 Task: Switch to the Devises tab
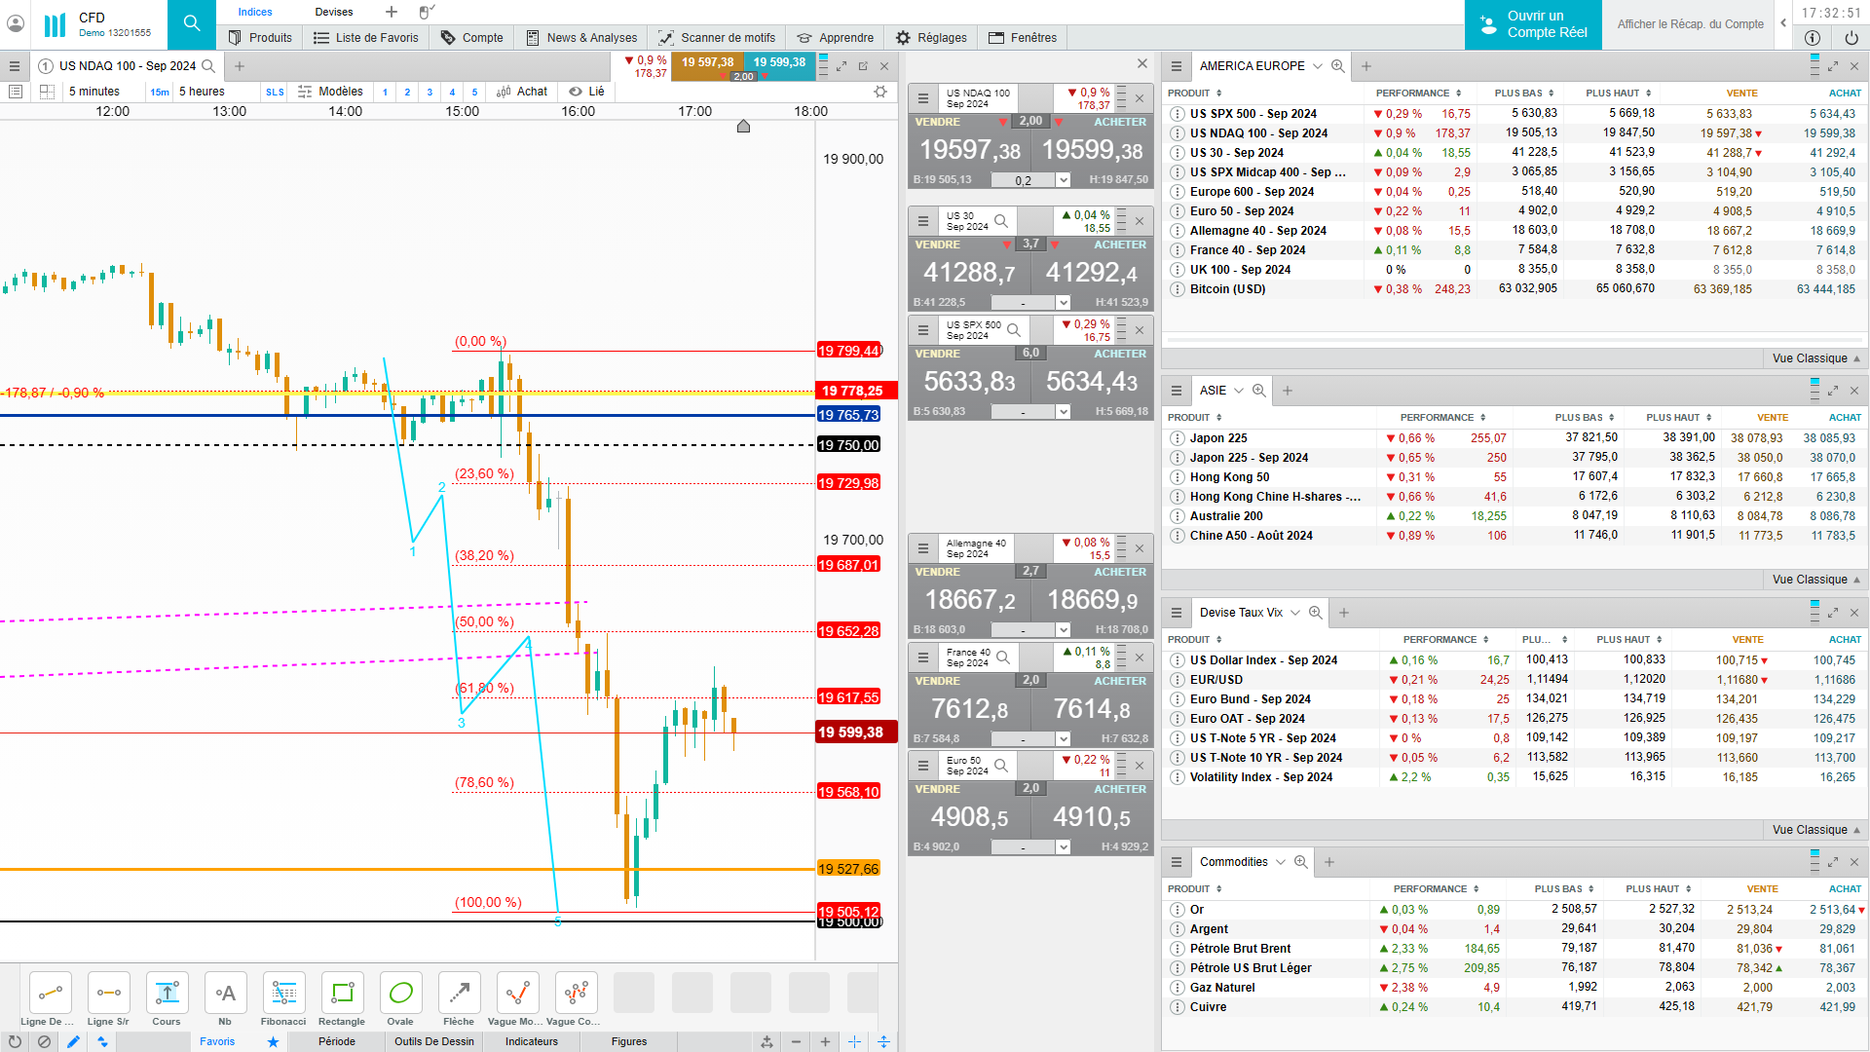tap(334, 12)
